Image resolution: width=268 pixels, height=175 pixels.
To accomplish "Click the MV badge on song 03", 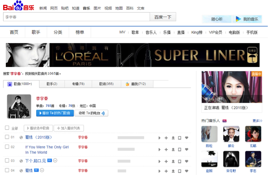I will 50,160.
